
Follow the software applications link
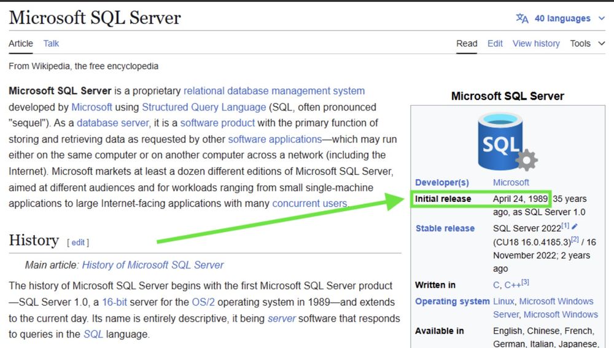(275, 139)
